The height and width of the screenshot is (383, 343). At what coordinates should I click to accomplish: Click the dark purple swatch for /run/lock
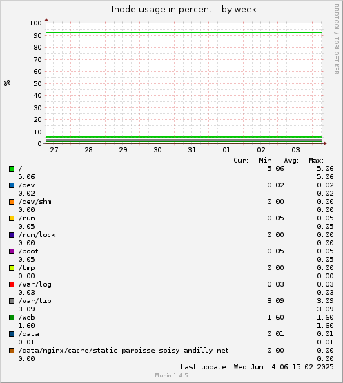click(12, 235)
